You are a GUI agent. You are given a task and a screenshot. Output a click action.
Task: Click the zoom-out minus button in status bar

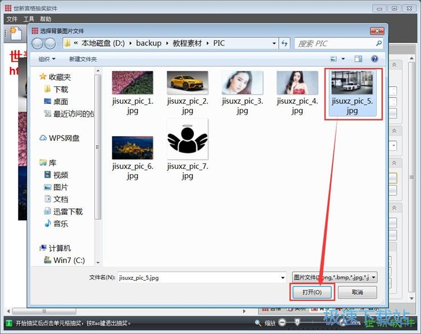(282, 322)
